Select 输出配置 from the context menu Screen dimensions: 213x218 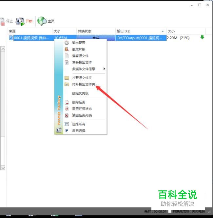tap(79, 43)
